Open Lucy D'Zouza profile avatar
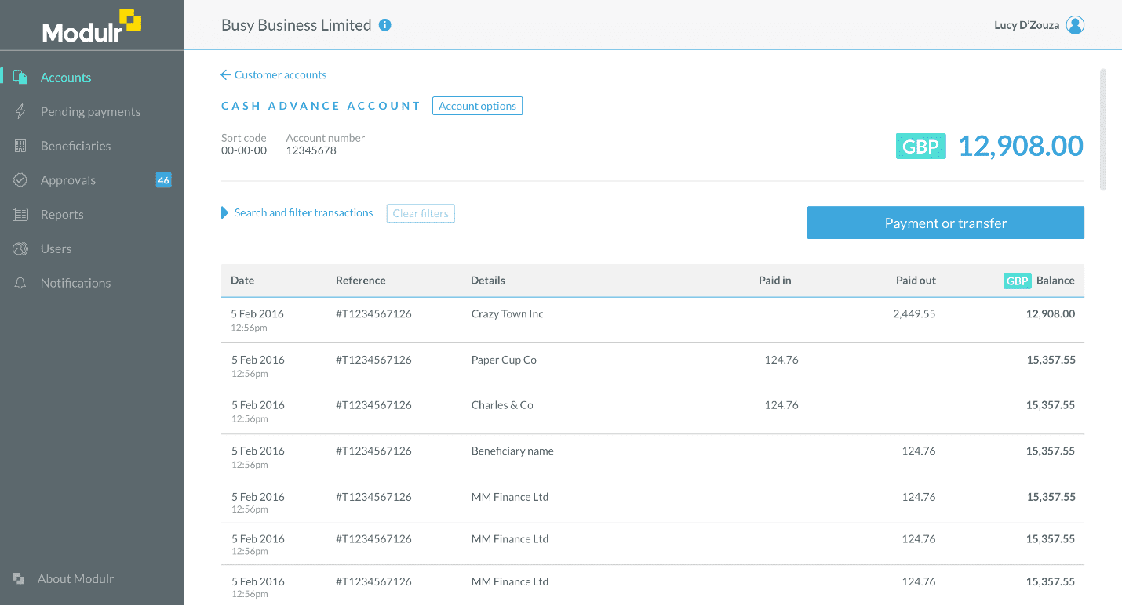1122x605 pixels. 1075,25
